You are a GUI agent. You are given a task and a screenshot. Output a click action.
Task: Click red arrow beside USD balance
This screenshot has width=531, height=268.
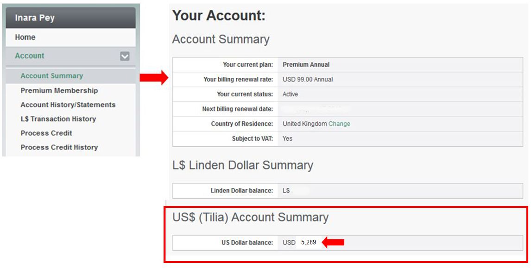click(333, 243)
